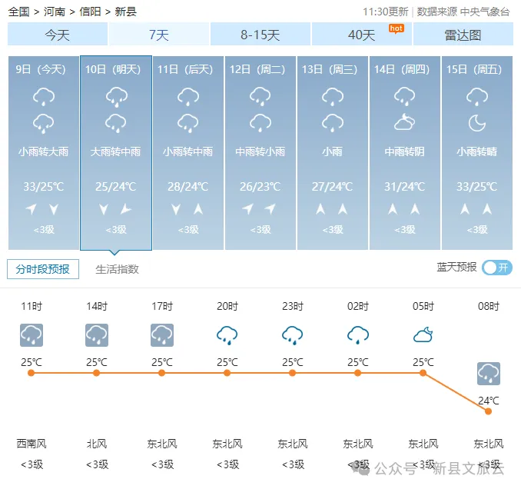Screen dimensions: 521x489
Task: Click the 17时 hourly rain icon
Action: point(162,335)
